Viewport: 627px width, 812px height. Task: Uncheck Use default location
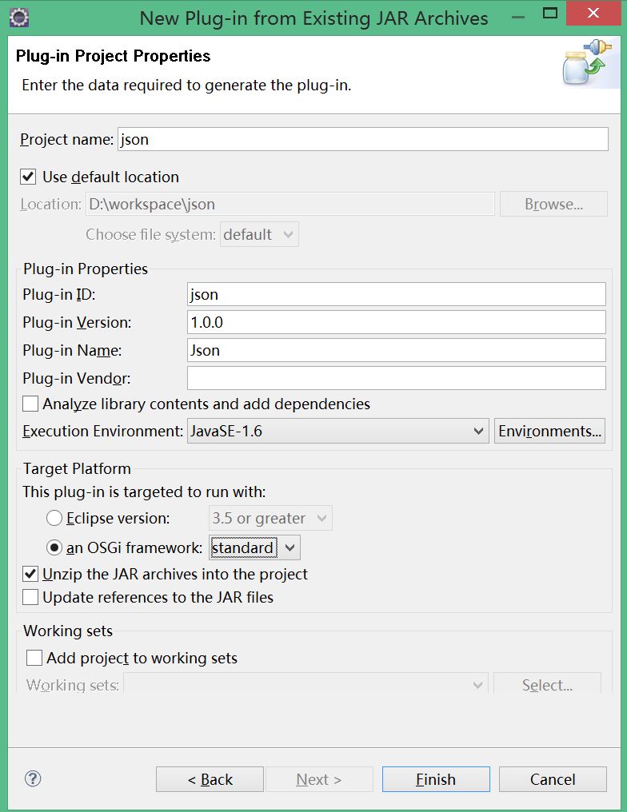(28, 177)
